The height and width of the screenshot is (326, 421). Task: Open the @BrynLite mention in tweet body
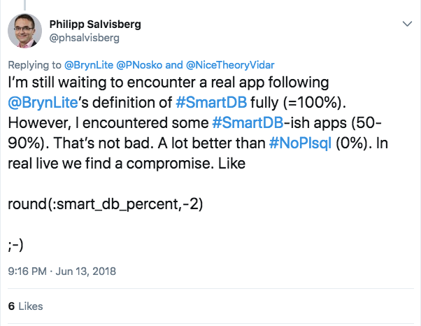pyautogui.click(x=43, y=103)
